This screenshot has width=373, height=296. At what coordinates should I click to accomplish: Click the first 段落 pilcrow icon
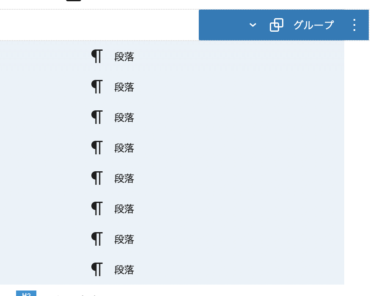tap(97, 56)
